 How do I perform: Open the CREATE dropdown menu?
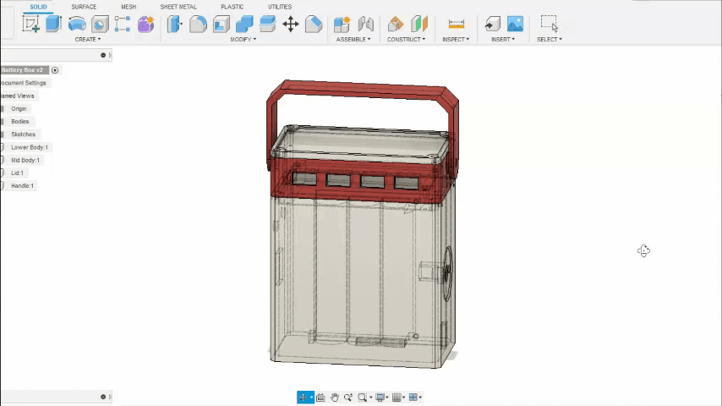87,39
